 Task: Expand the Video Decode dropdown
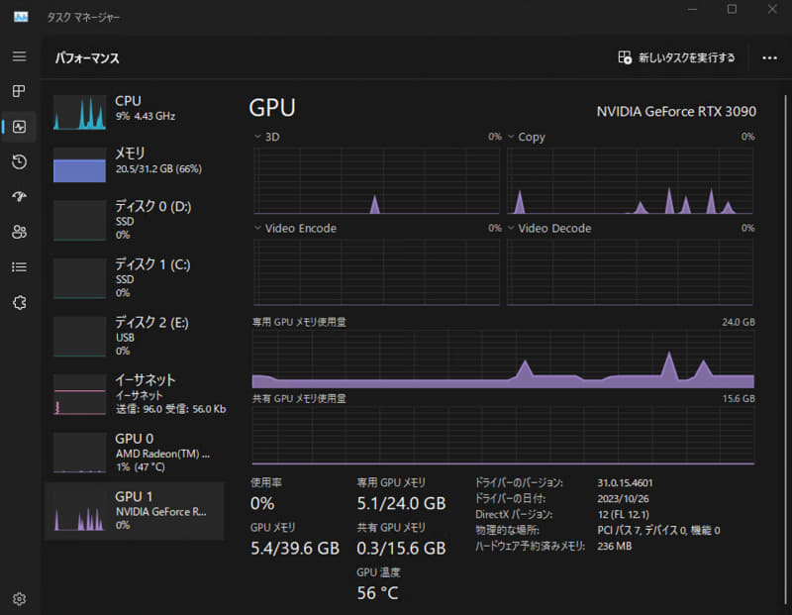tap(512, 228)
